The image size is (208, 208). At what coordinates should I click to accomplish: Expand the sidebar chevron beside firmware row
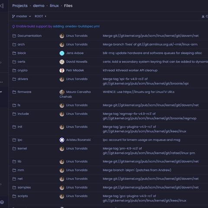click(1, 92)
